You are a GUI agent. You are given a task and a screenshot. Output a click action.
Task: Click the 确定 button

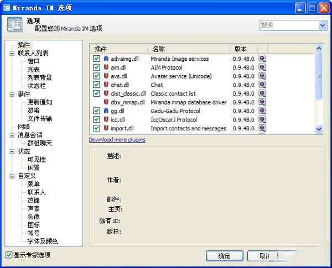pyautogui.click(x=225, y=256)
